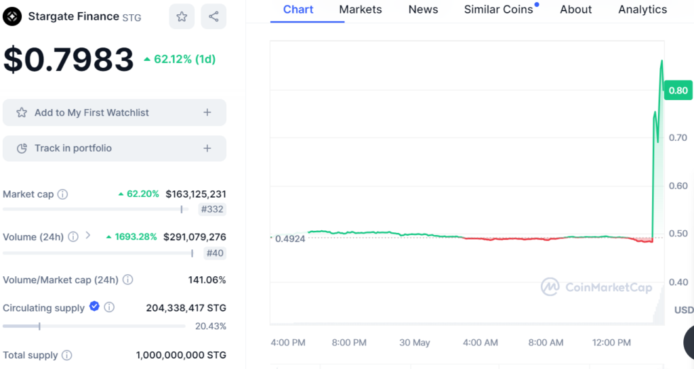Image resolution: width=694 pixels, height=369 pixels.
Task: Switch to the Markets tab
Action: 360,9
